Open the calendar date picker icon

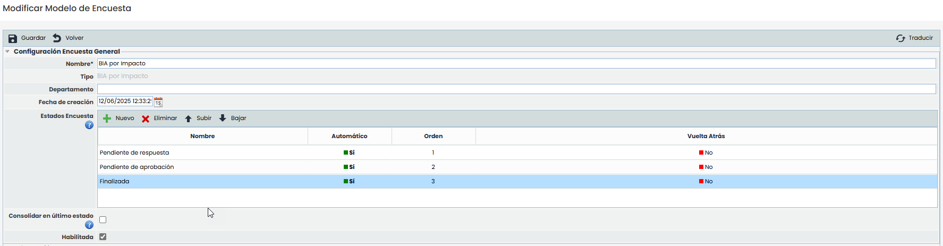(158, 101)
